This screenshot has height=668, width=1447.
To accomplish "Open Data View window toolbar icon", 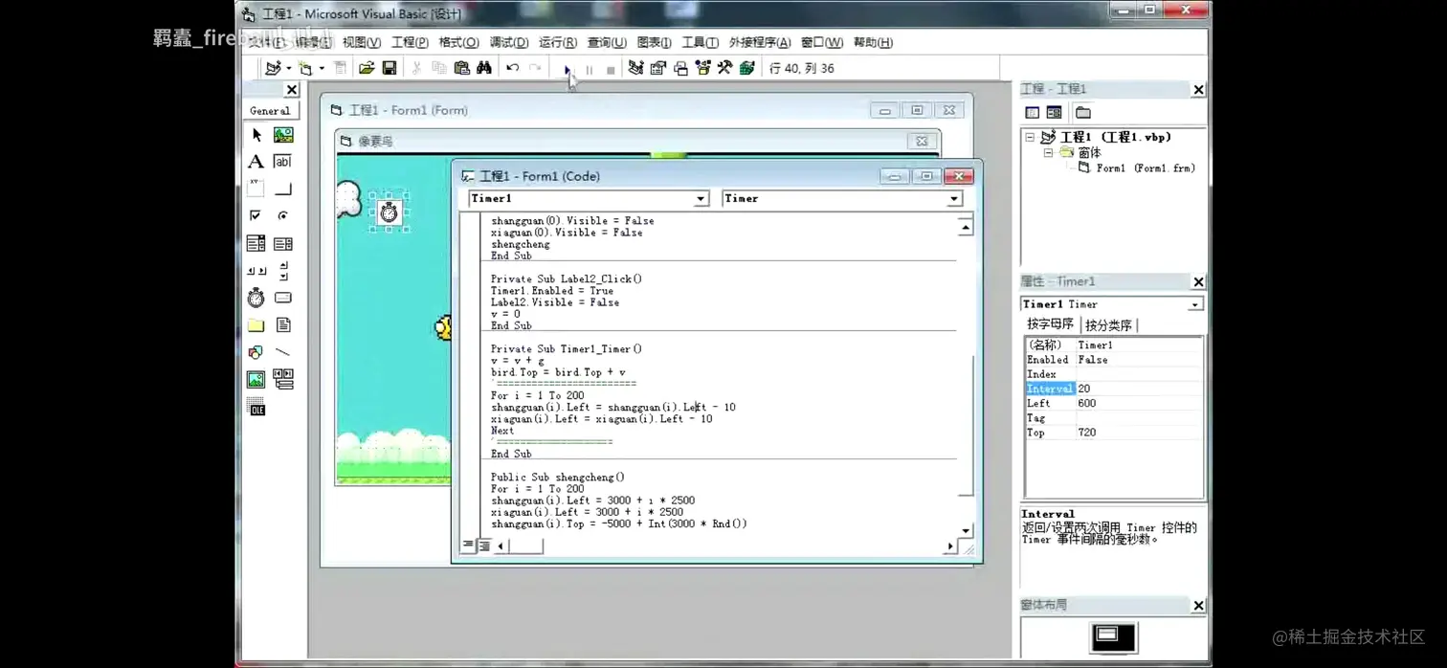I will [x=747, y=68].
